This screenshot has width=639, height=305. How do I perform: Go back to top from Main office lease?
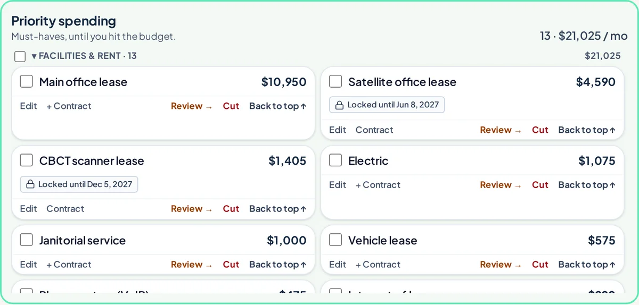(x=278, y=106)
